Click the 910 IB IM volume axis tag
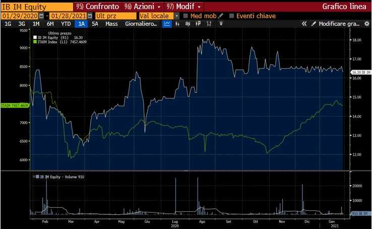This screenshot has height=229, width=372. [x=361, y=213]
